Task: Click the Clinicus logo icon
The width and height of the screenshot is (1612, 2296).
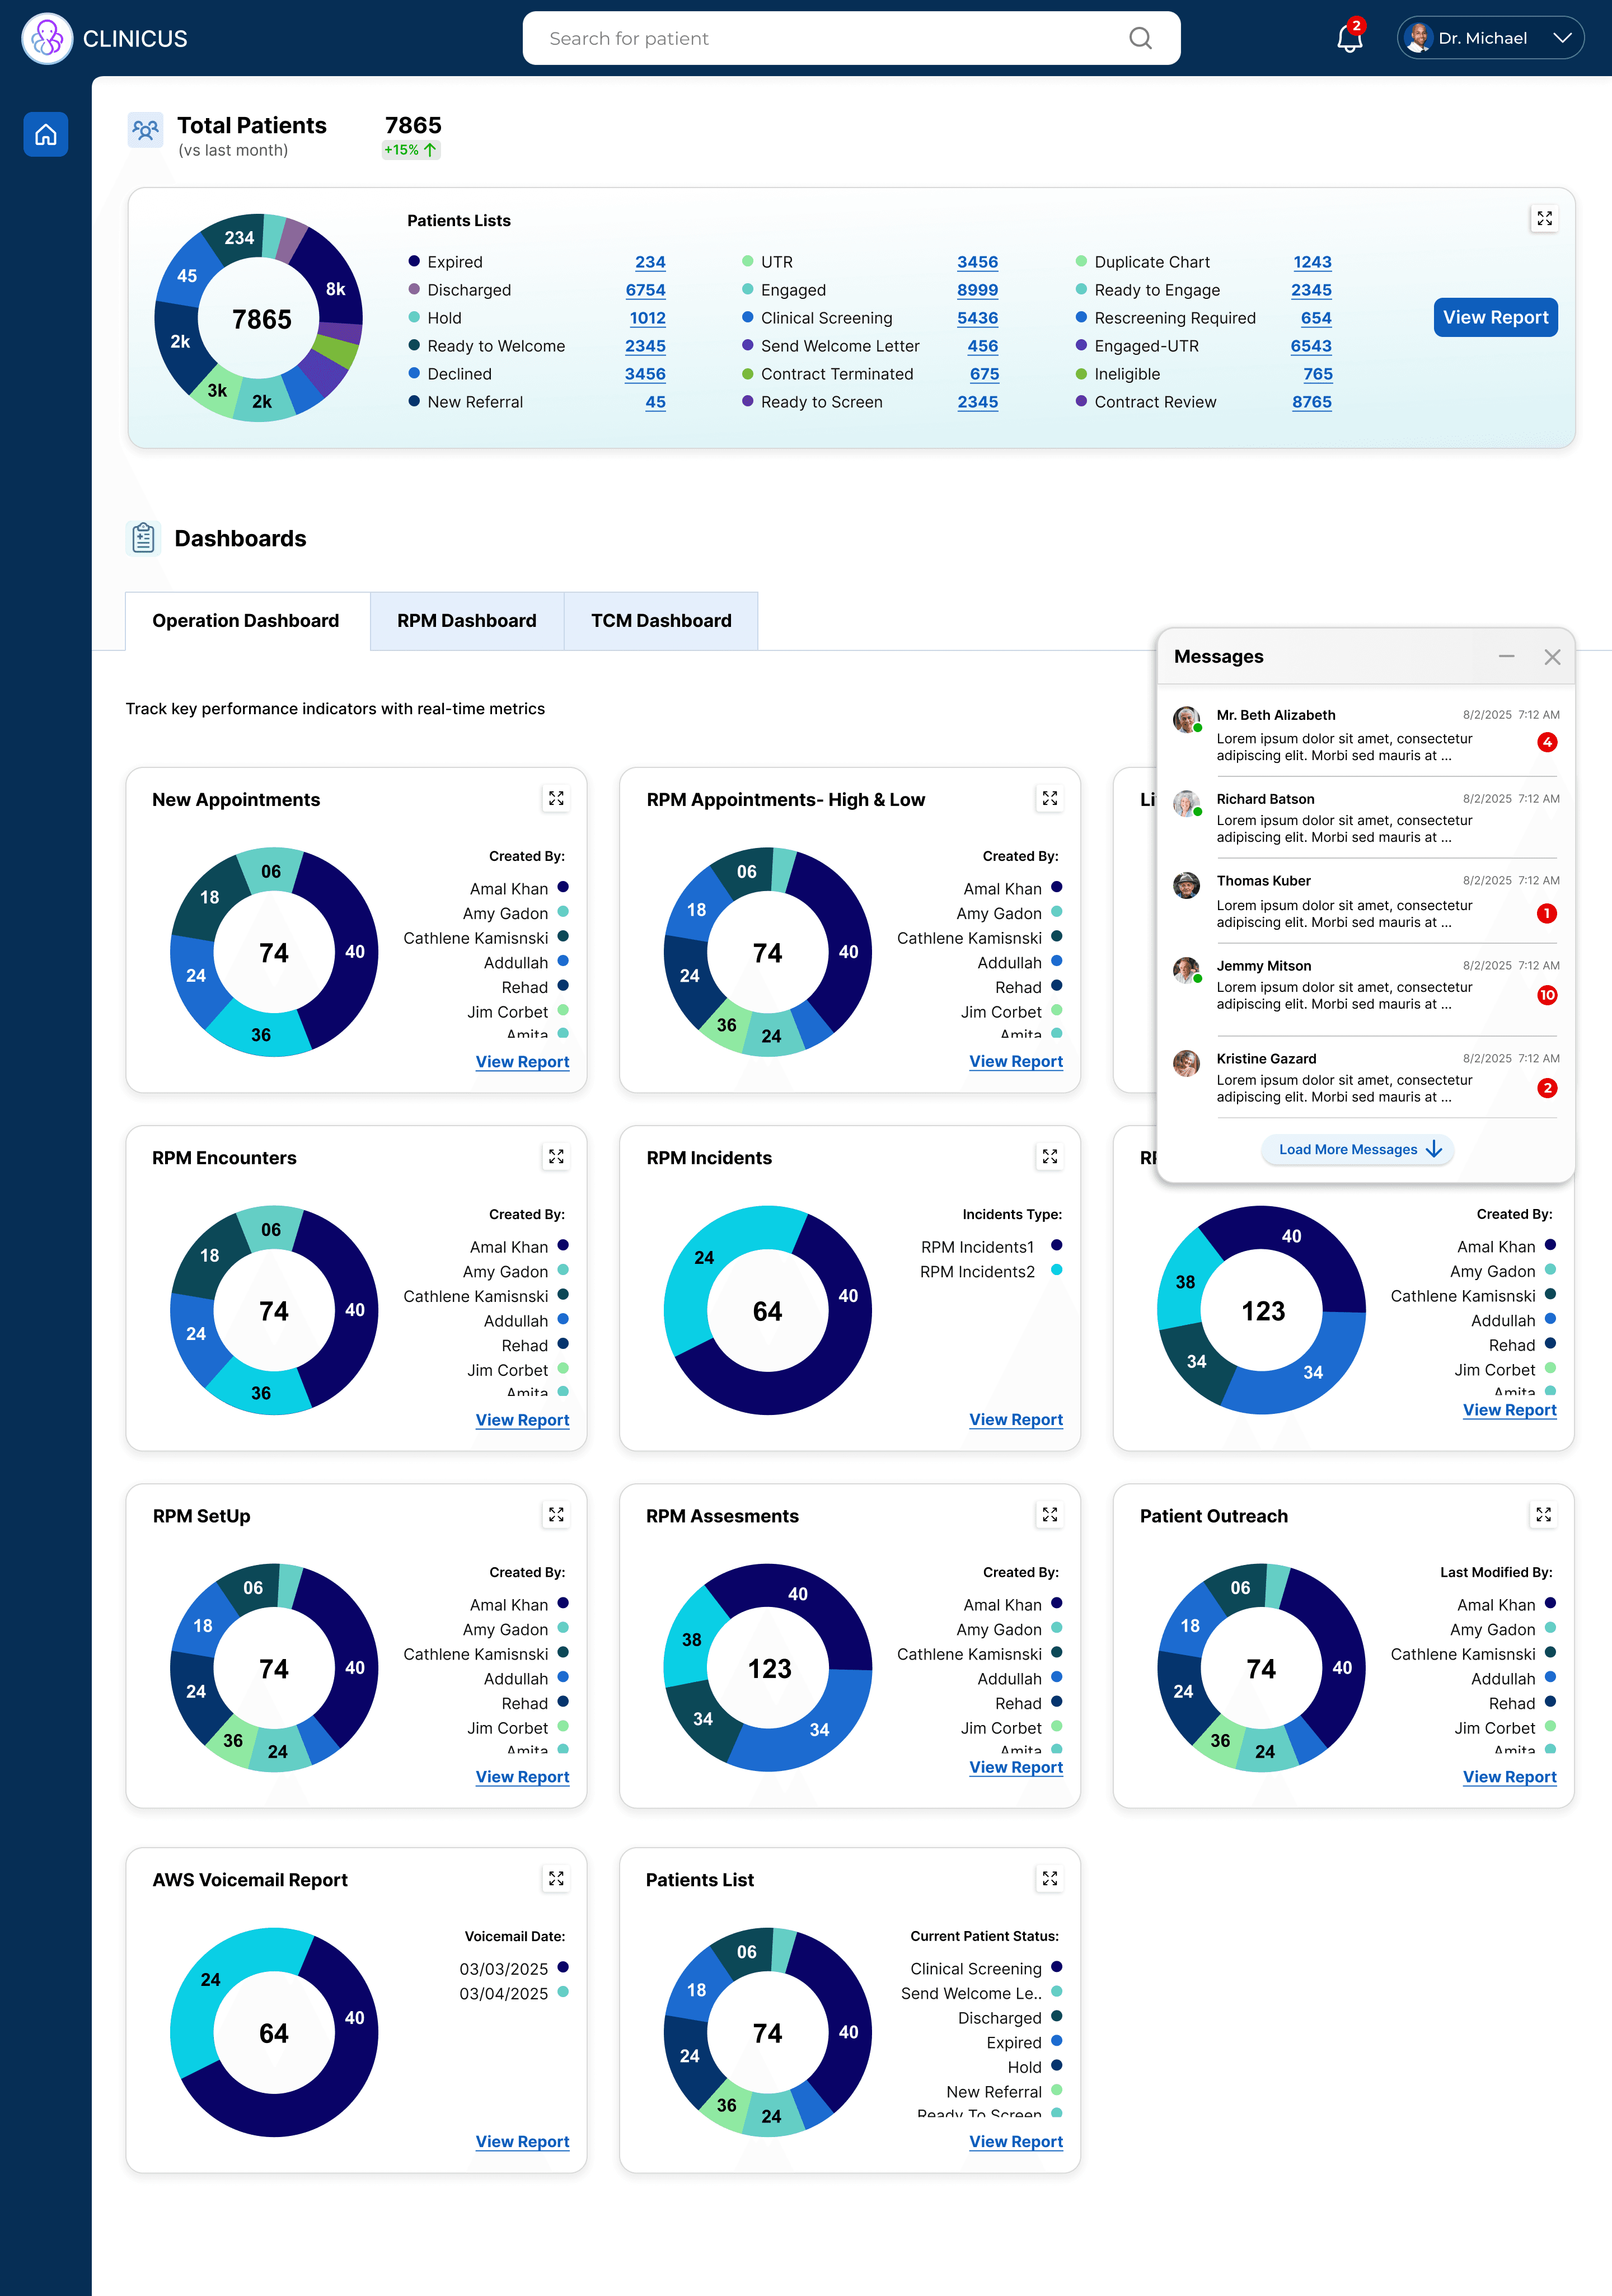Action: click(x=47, y=39)
